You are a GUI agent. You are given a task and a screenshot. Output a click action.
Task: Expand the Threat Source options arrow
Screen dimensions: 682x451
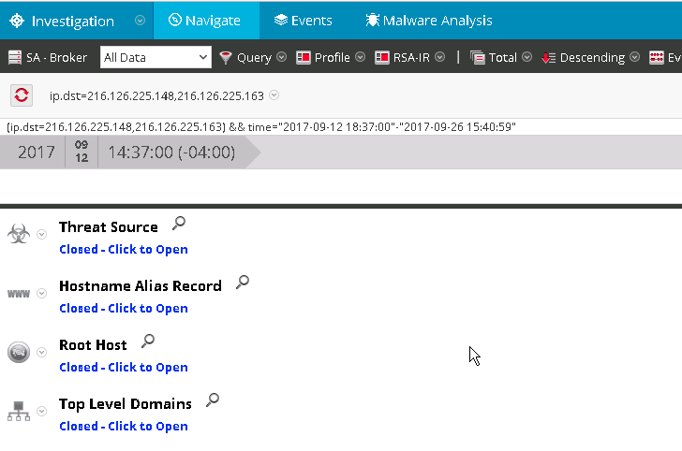point(42,234)
